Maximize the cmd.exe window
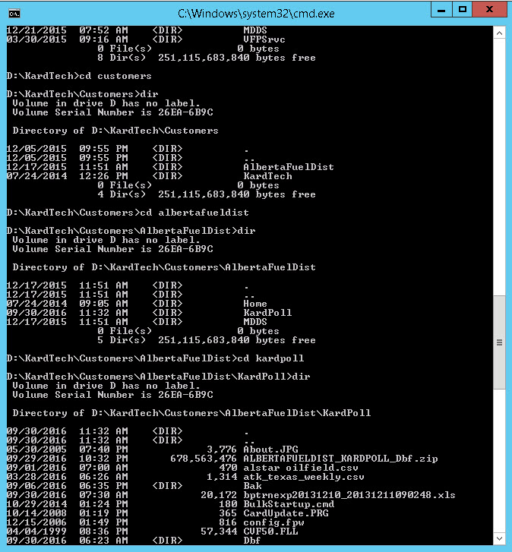 click(x=463, y=10)
